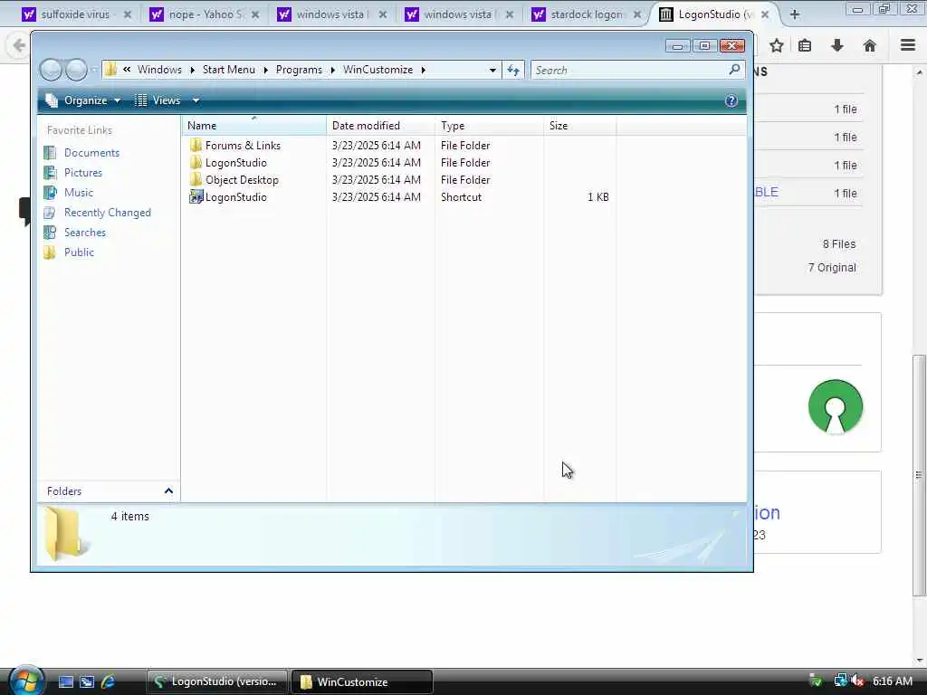The width and height of the screenshot is (927, 695).
Task: Open the Music favorite link
Action: pyautogui.click(x=78, y=193)
